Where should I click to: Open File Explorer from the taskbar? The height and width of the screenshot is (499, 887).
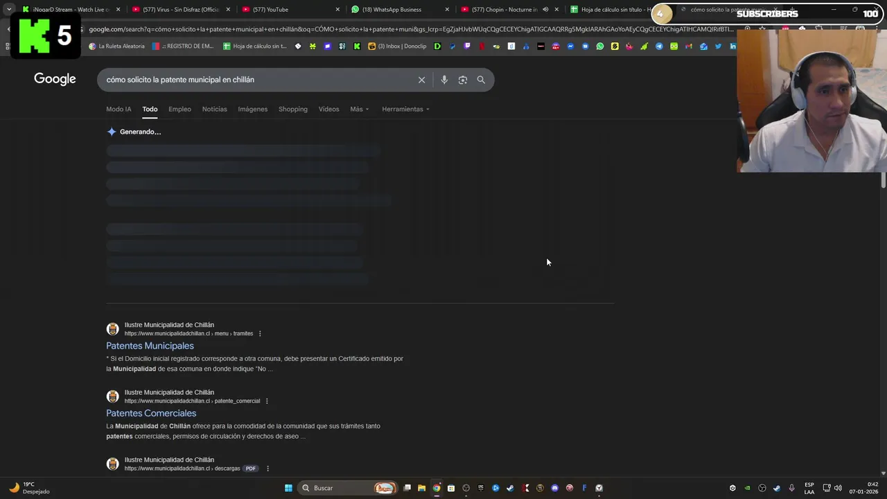coord(421,488)
